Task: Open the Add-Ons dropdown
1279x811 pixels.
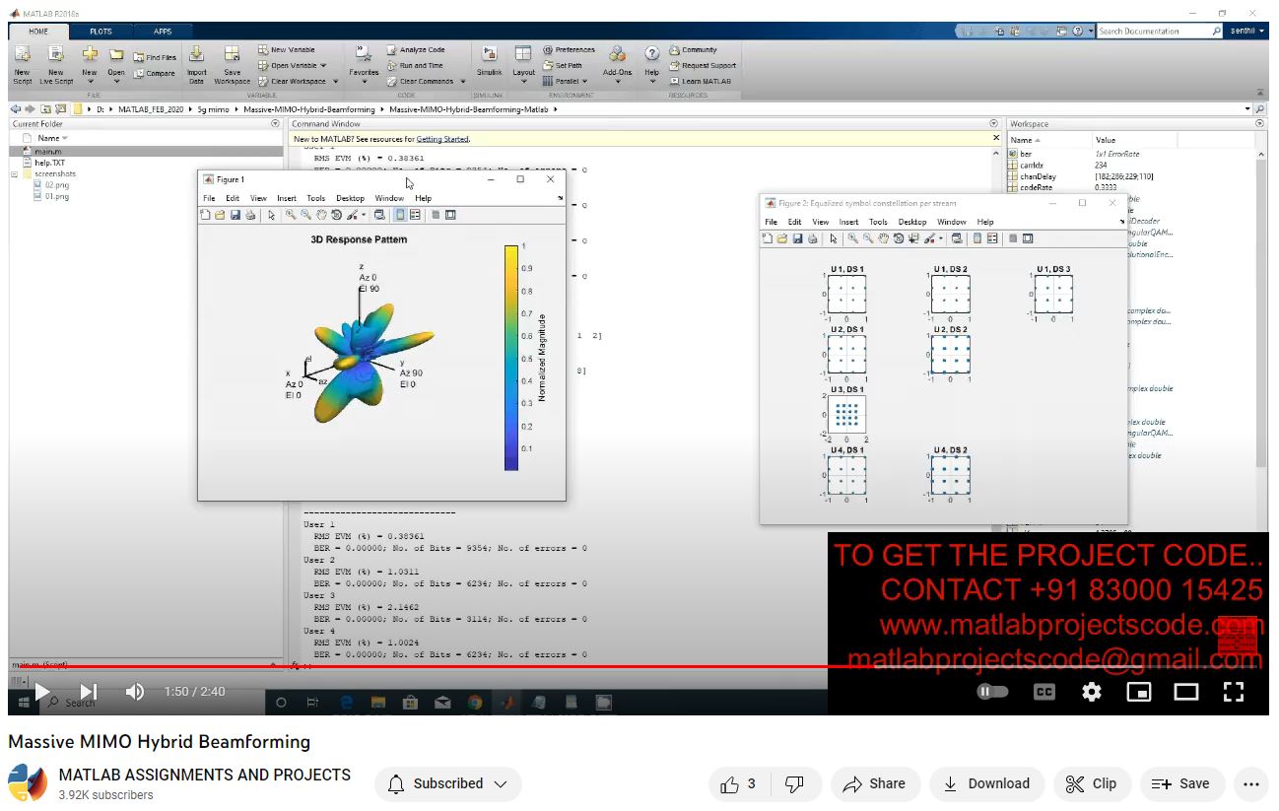Action: pos(617,83)
